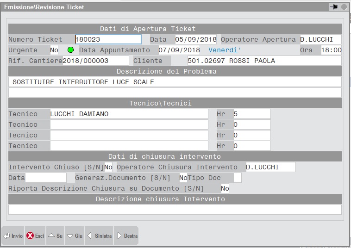Click the Su up arrow button
351x248 pixels.
pos(55,236)
